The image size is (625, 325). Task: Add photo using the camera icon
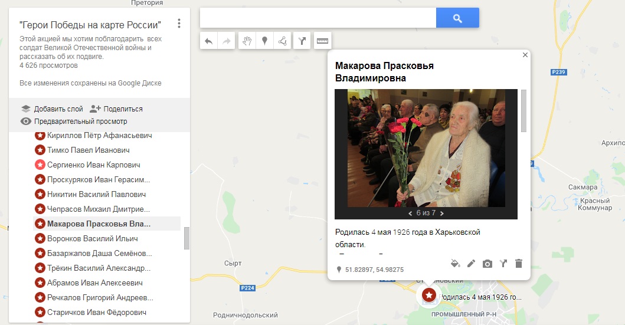(x=487, y=264)
